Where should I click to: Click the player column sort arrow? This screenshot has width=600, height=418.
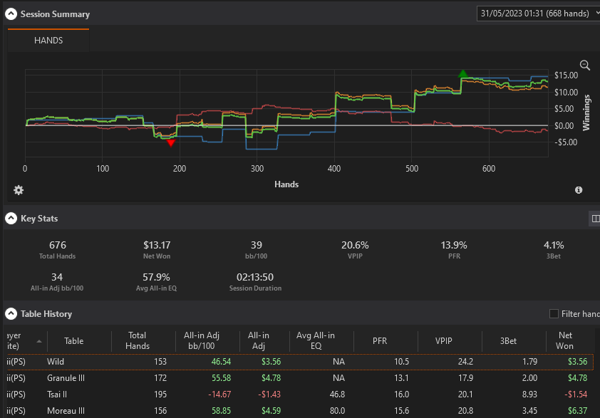click(x=39, y=341)
